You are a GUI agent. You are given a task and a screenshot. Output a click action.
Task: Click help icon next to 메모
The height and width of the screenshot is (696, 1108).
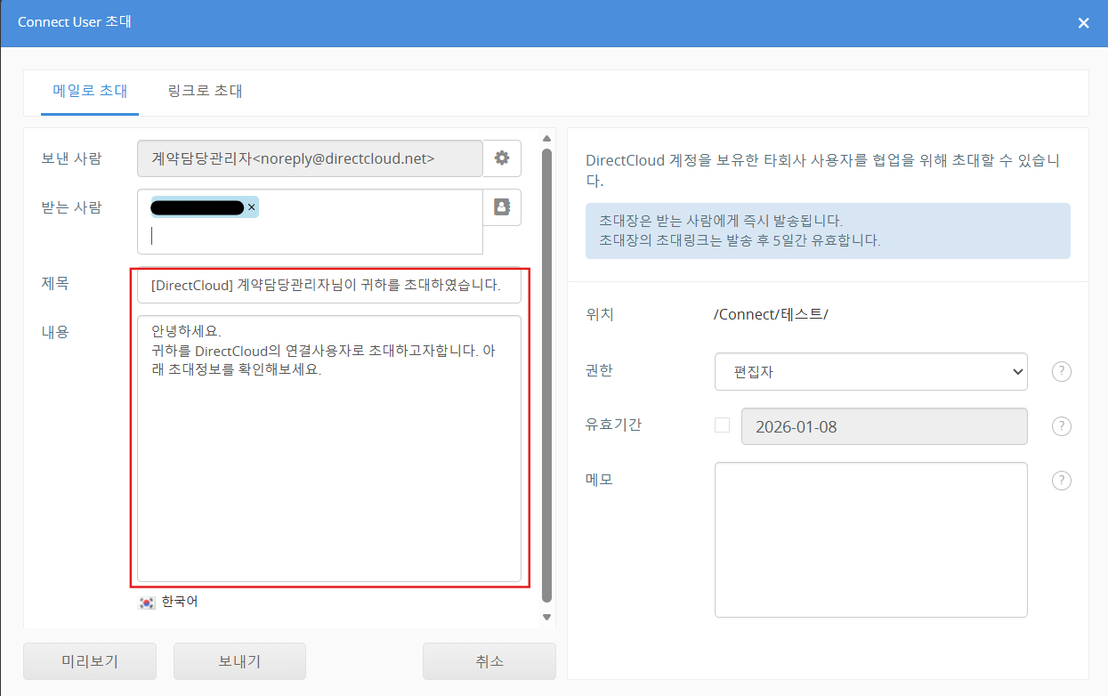(1061, 481)
